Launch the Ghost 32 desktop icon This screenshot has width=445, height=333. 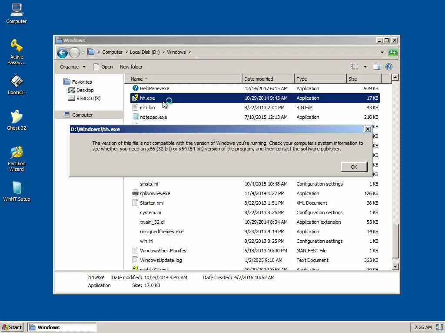(17, 120)
